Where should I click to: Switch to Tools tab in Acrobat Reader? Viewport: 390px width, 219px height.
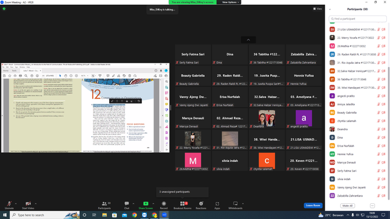click(14, 71)
